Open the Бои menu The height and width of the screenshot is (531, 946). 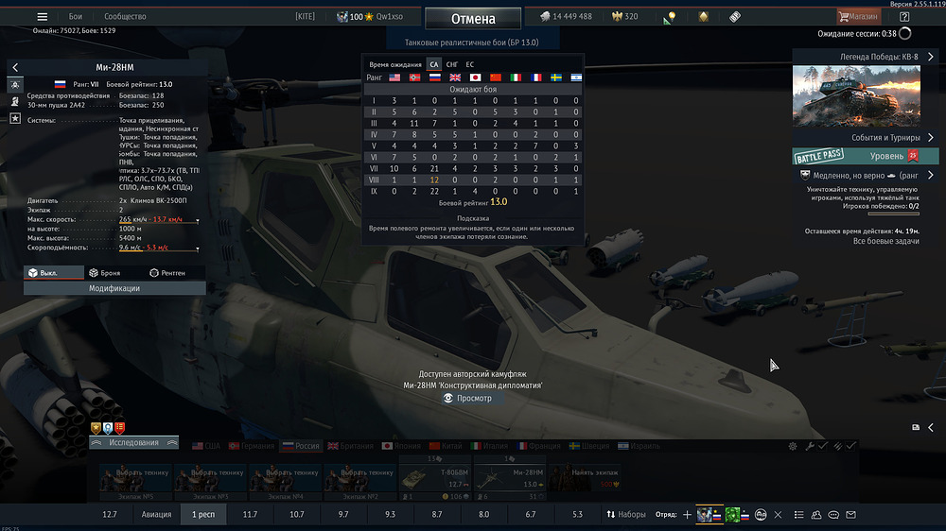click(75, 17)
